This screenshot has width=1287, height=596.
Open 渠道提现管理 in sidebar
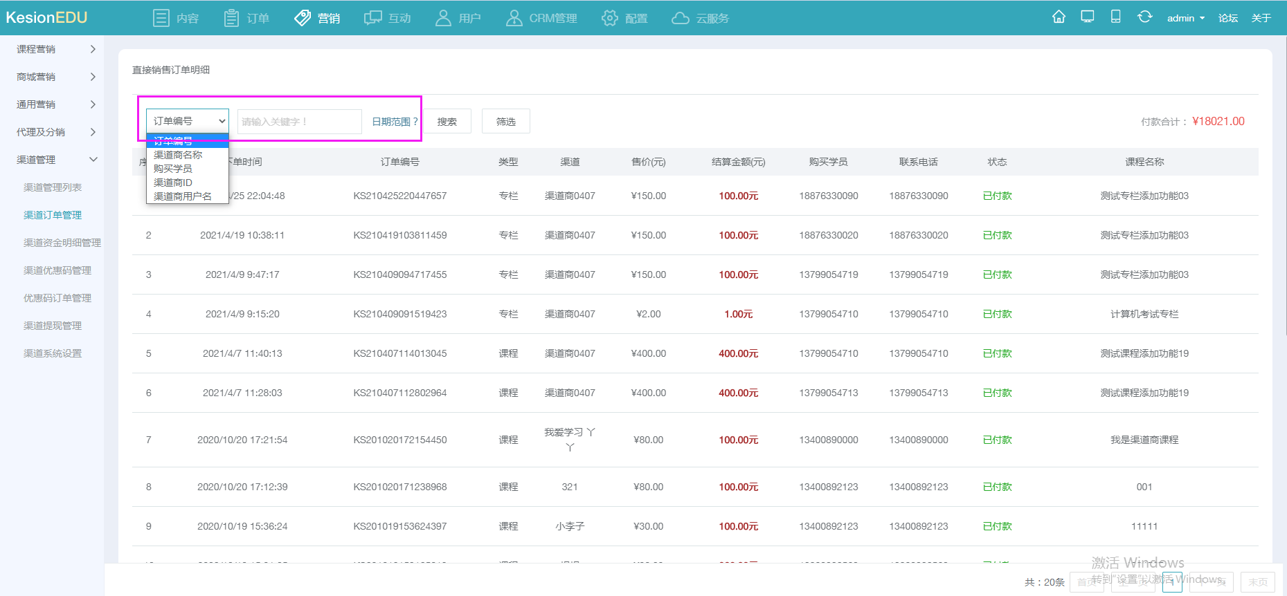coord(53,326)
